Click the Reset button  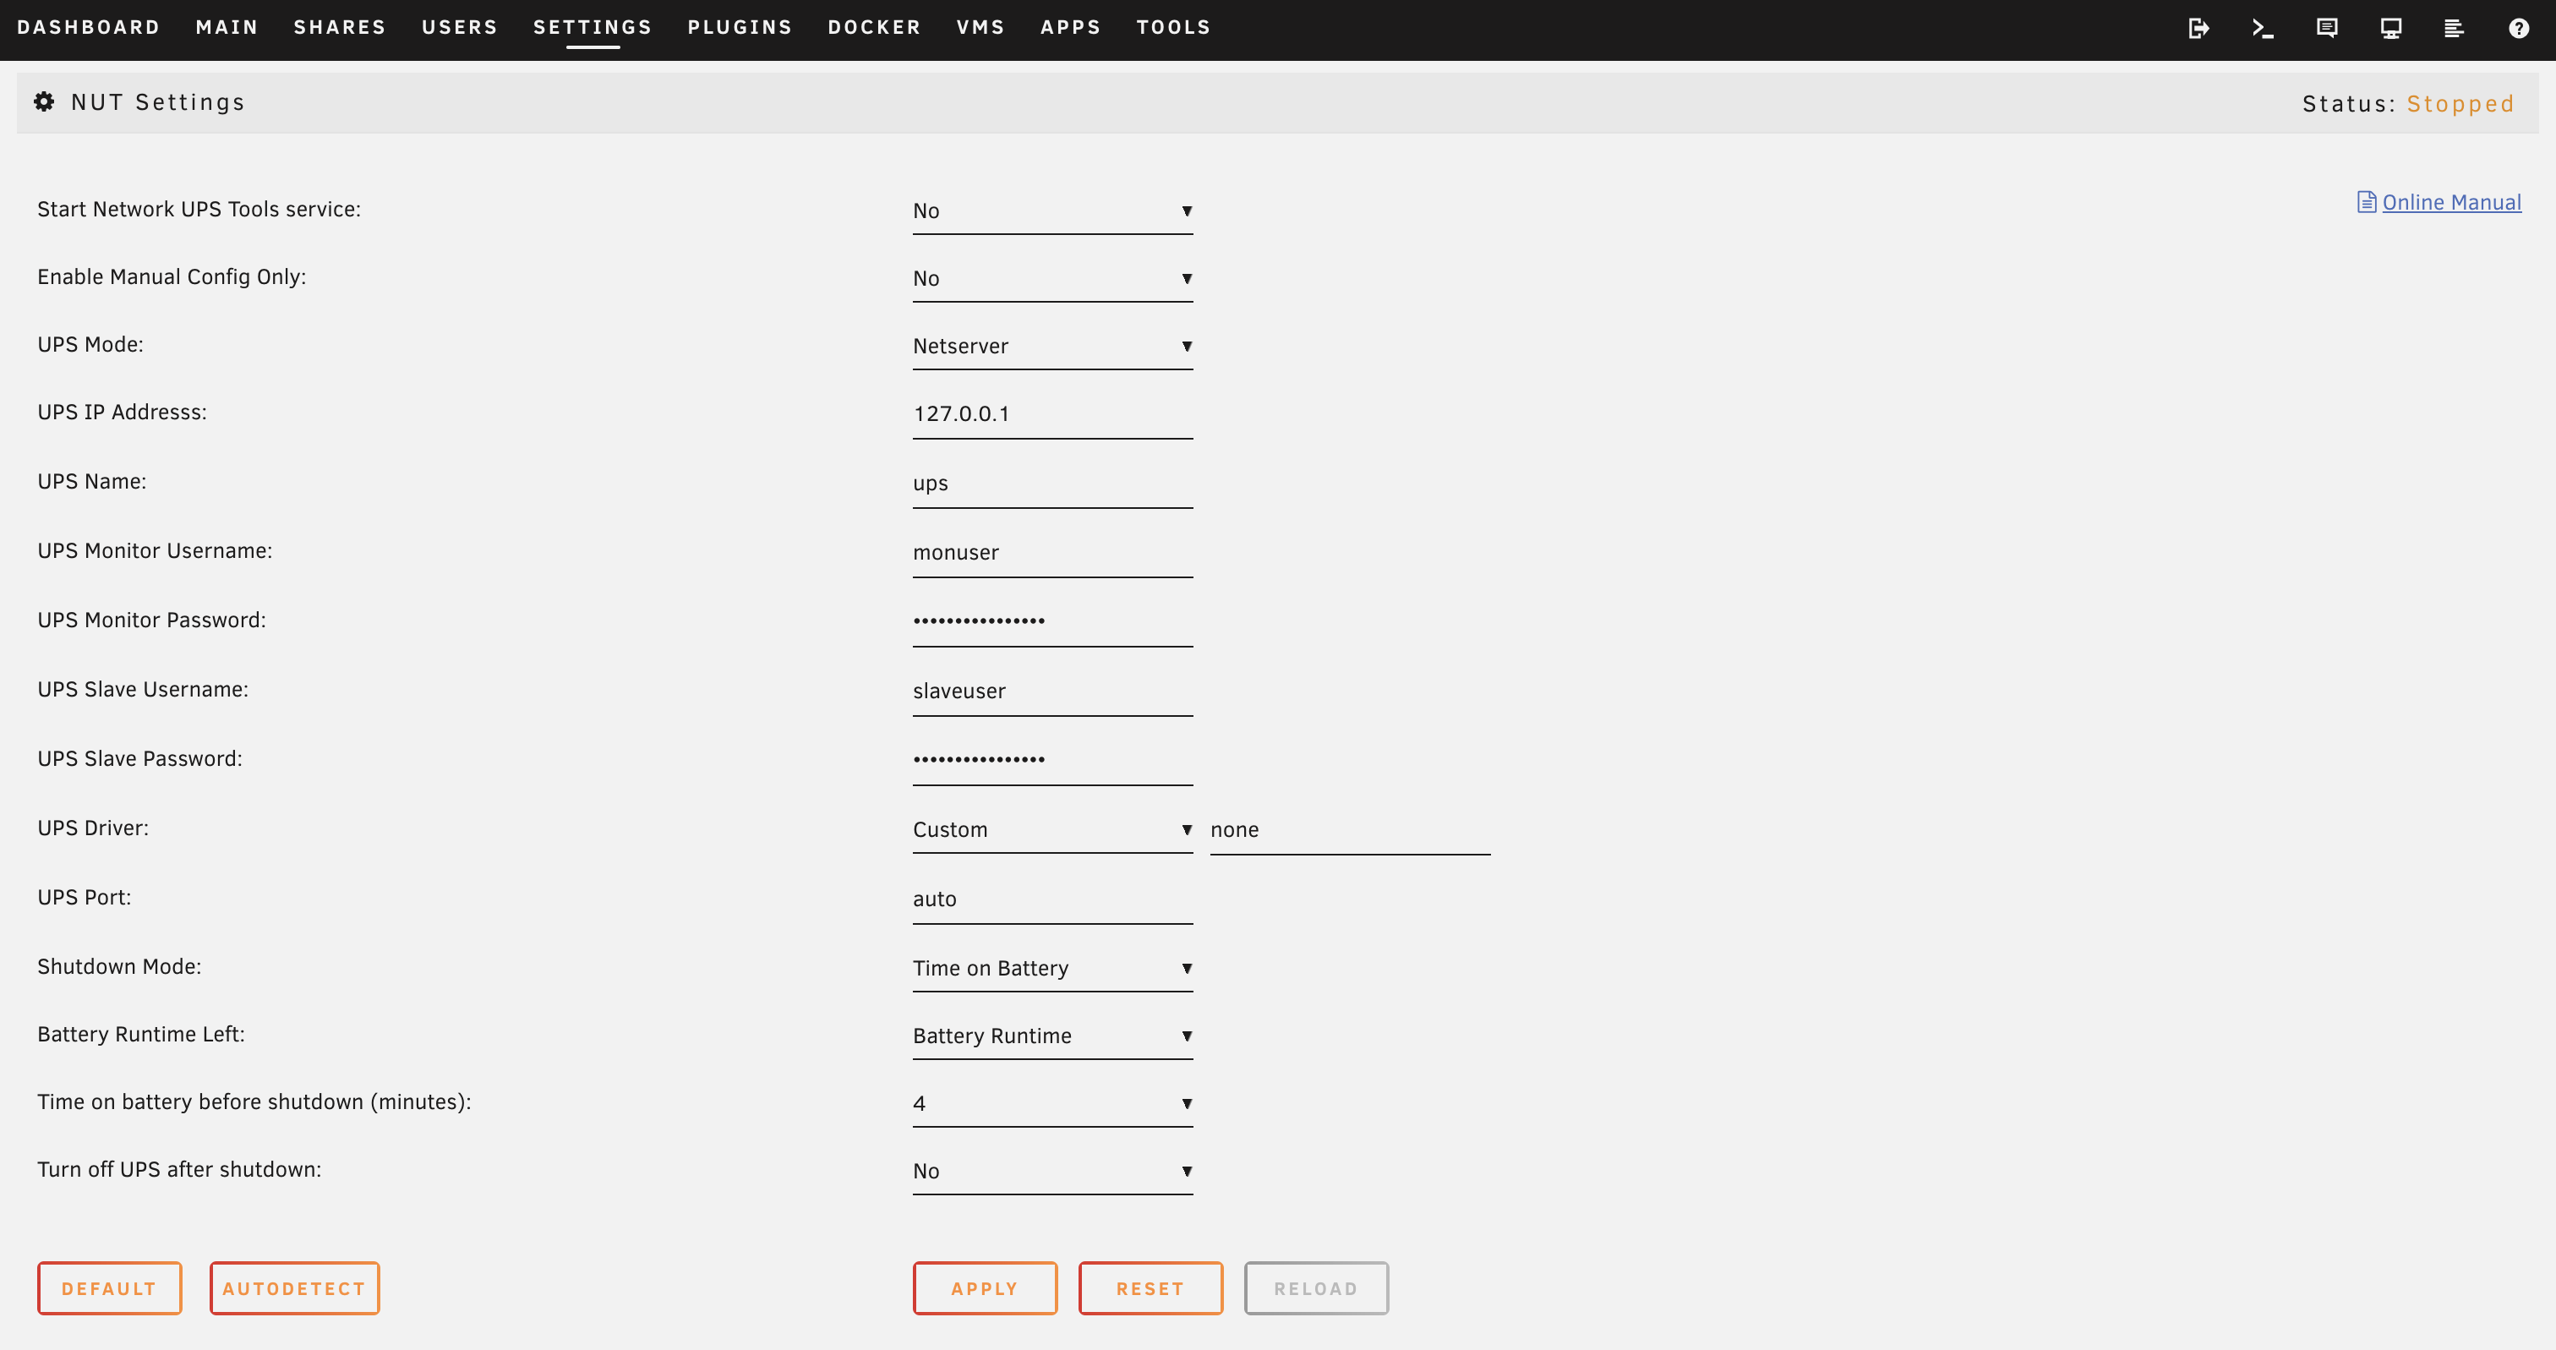[1151, 1288]
